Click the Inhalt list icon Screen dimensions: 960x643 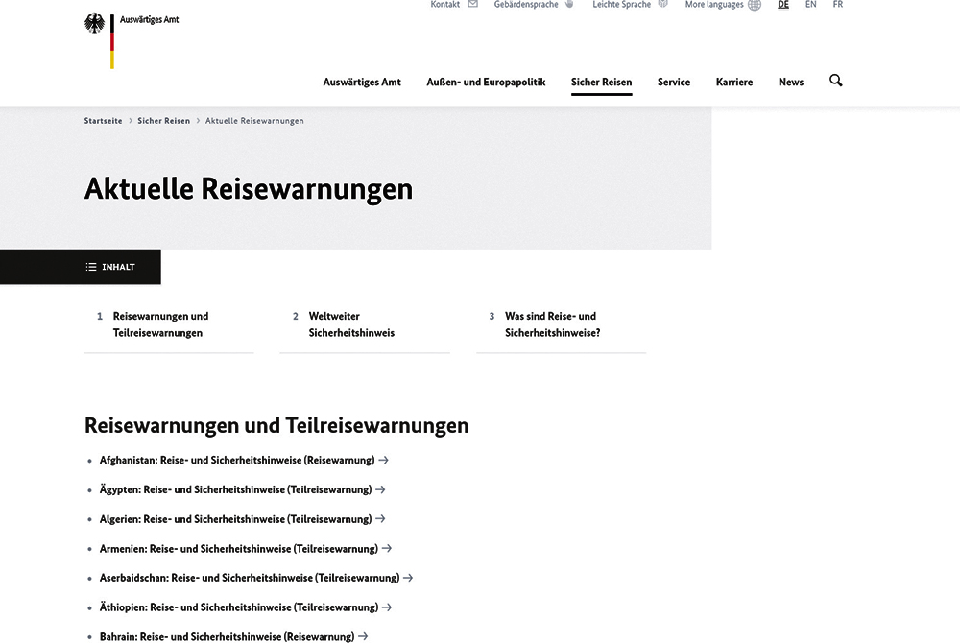(x=91, y=267)
